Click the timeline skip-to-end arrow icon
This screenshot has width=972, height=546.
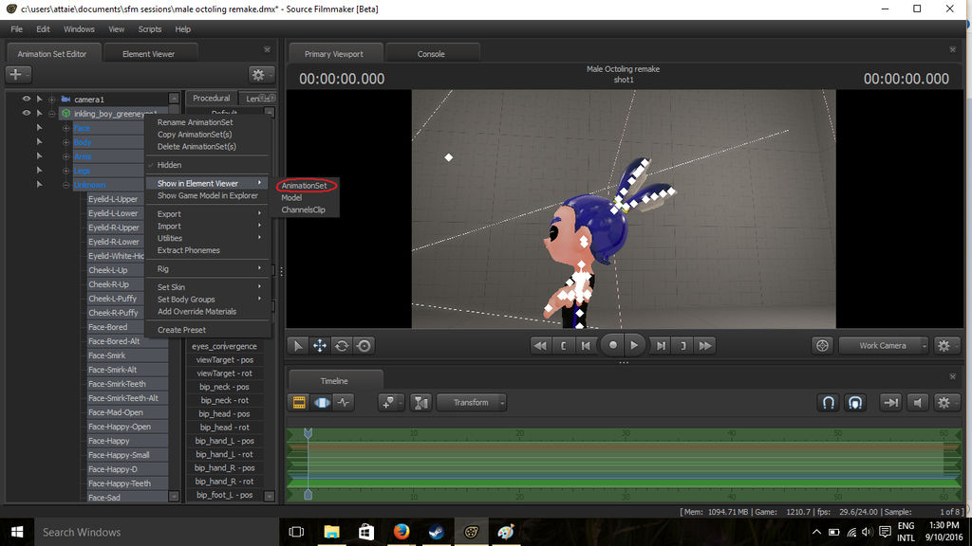tap(890, 402)
